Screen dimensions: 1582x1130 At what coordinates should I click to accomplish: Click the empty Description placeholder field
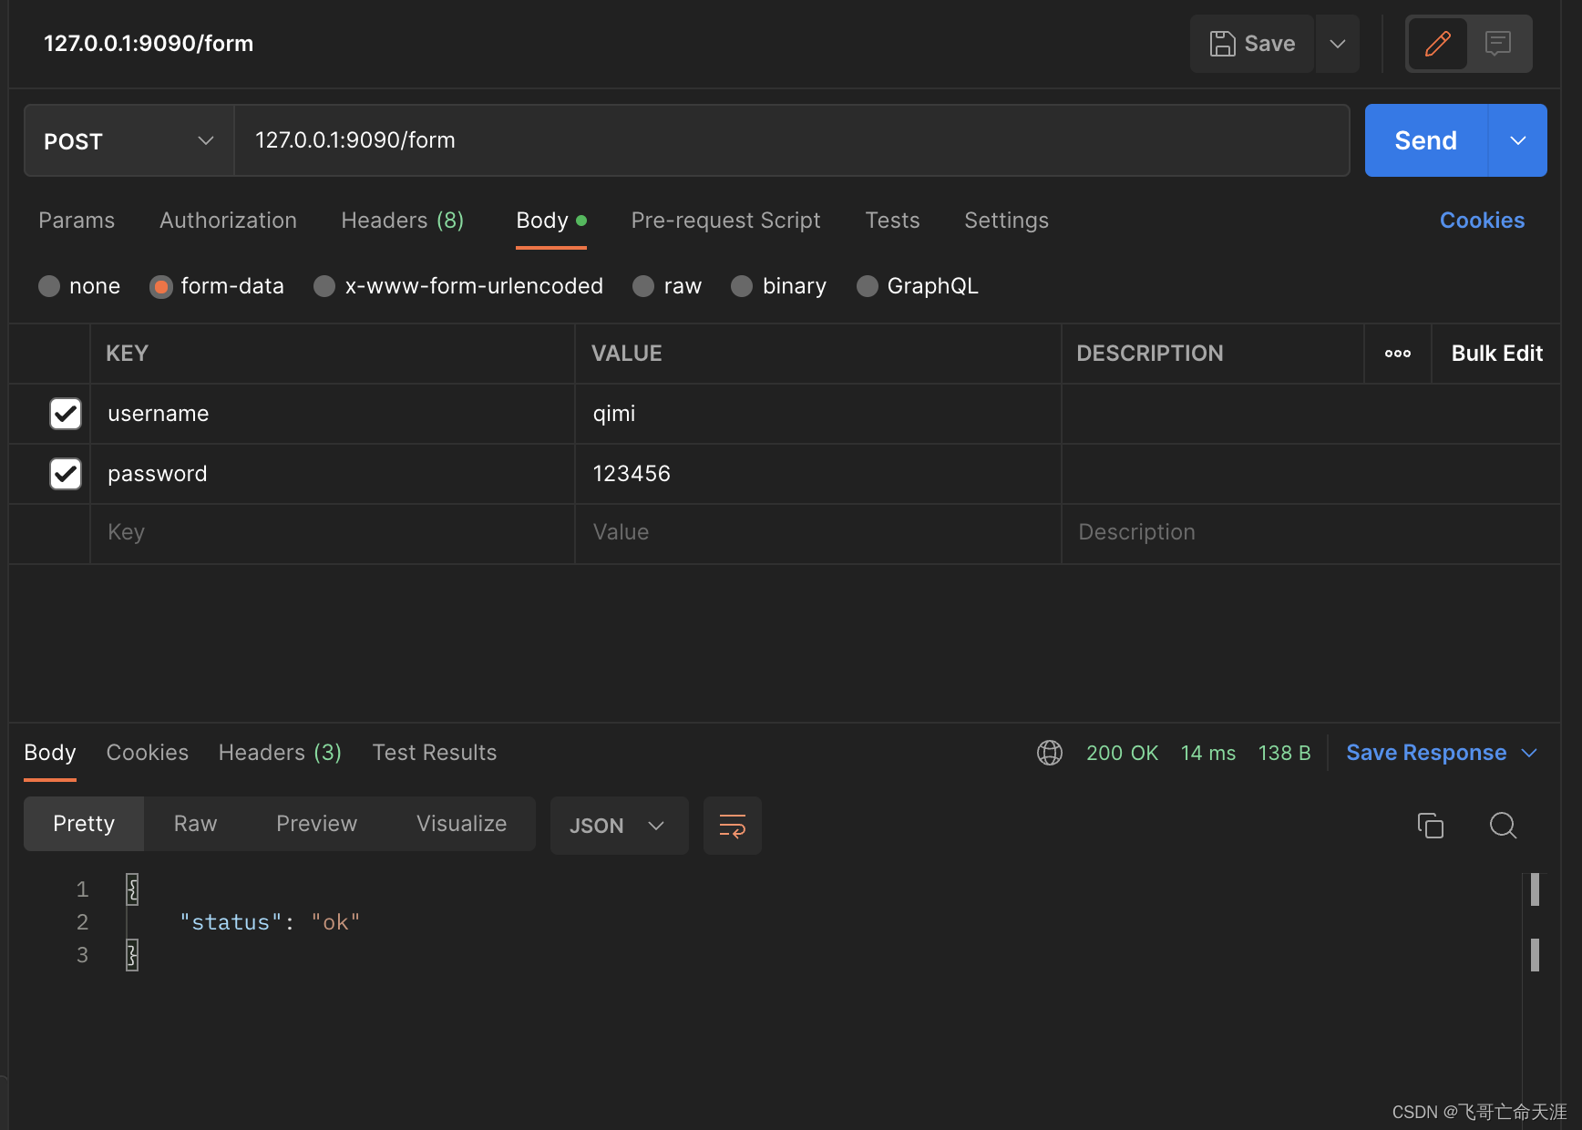(1310, 533)
